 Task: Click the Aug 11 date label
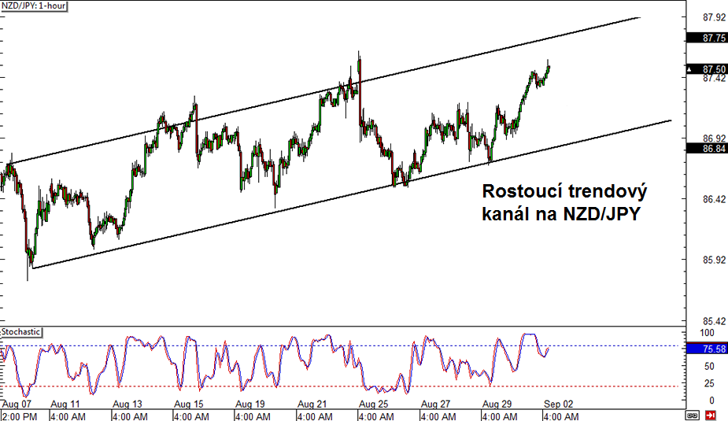coord(65,404)
